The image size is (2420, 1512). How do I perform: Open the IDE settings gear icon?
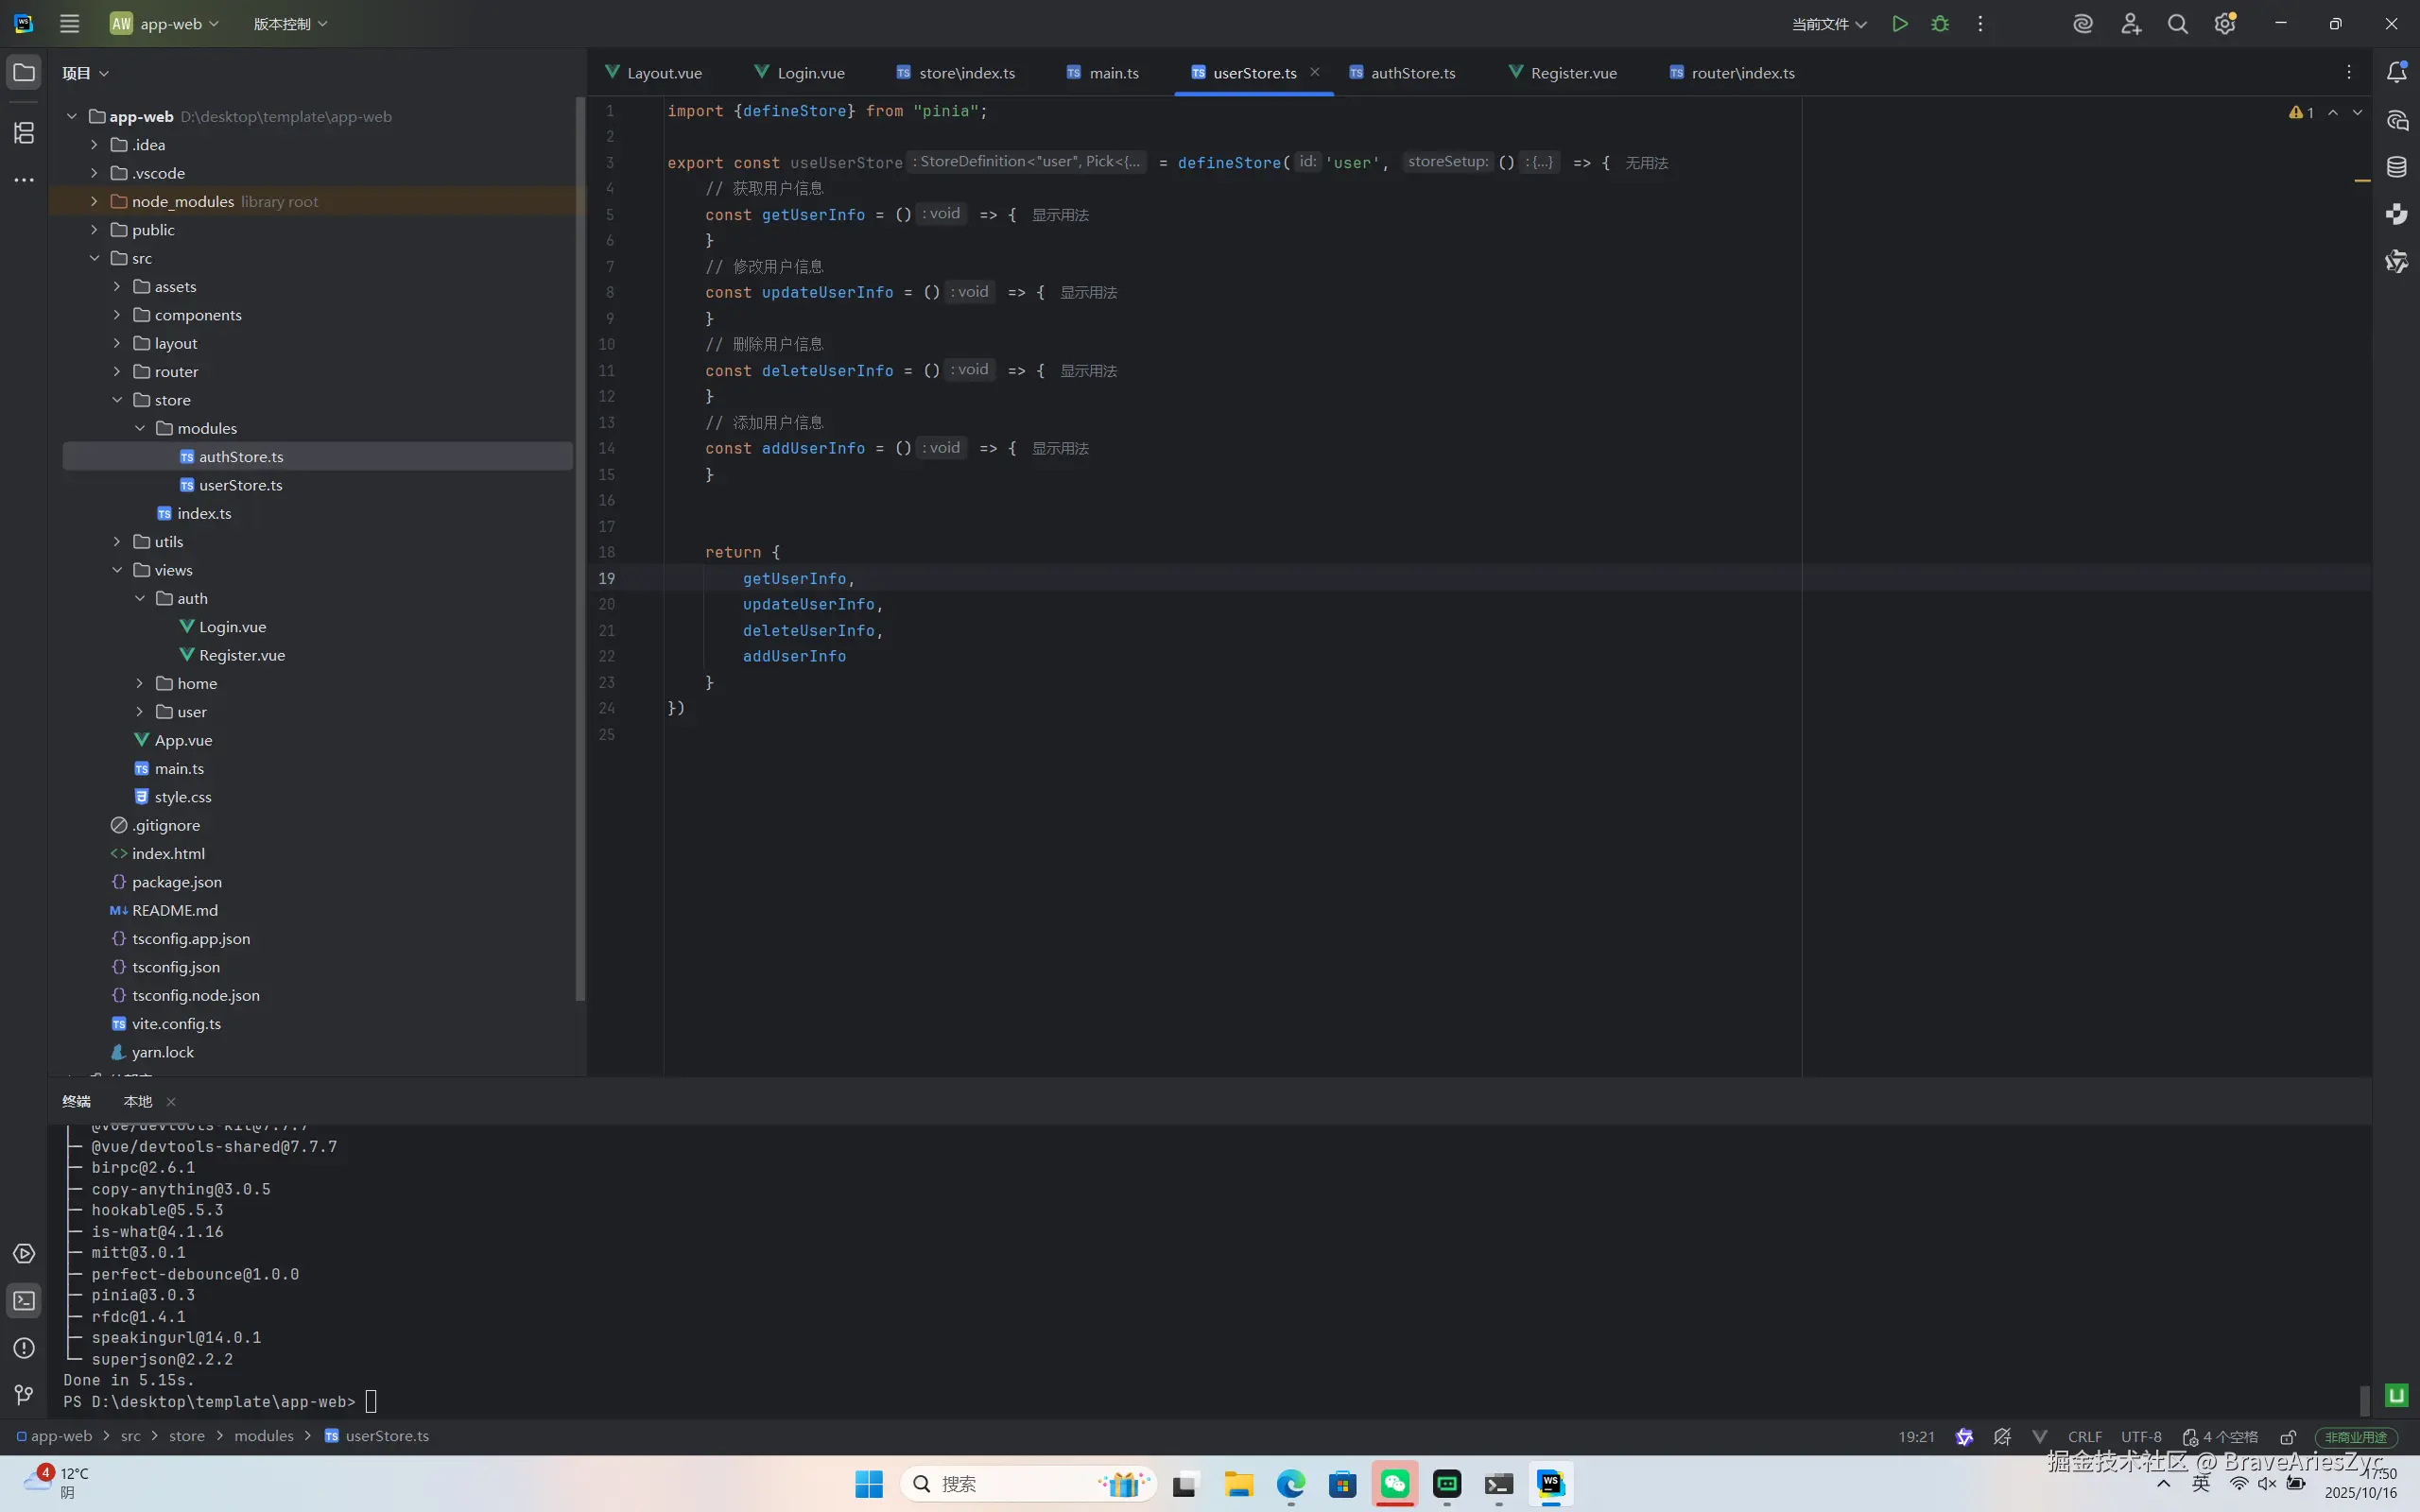point(2224,24)
